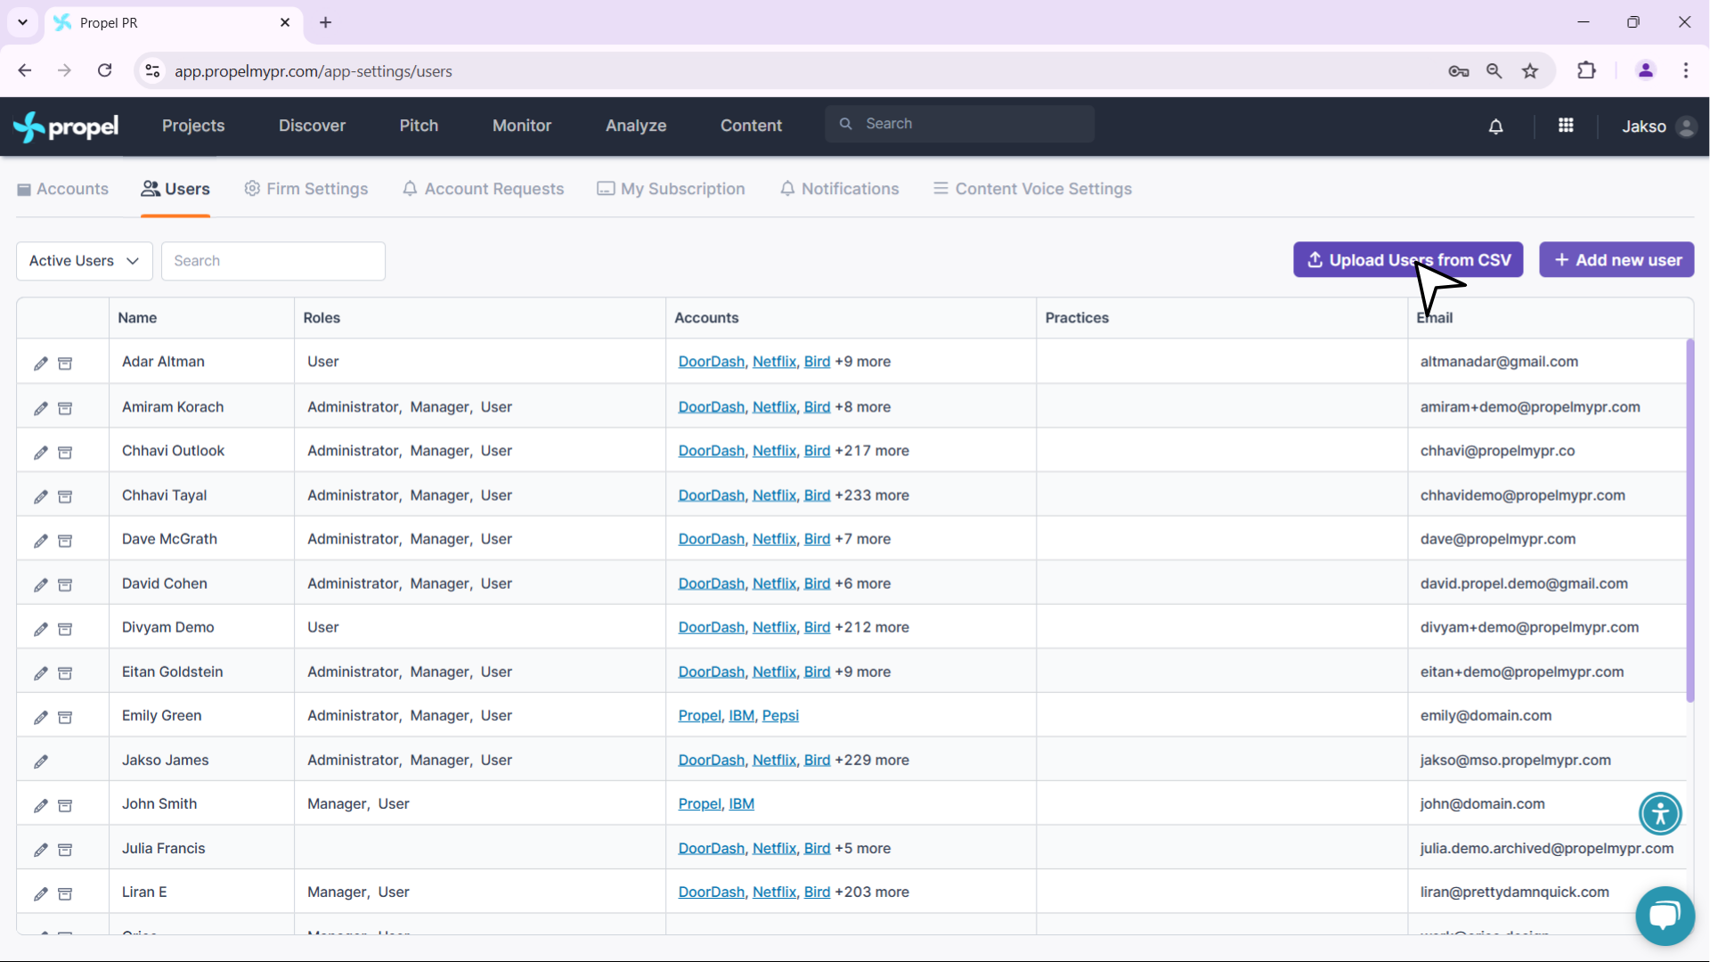Edit Amiram Korach with pencil icon

[x=41, y=408]
